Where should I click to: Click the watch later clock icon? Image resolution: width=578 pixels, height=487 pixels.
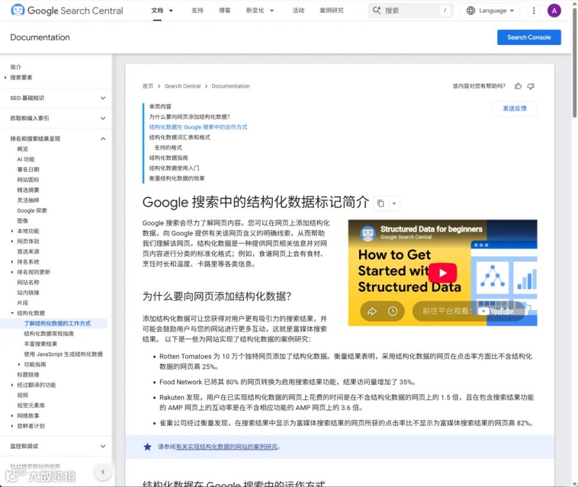[x=392, y=311]
